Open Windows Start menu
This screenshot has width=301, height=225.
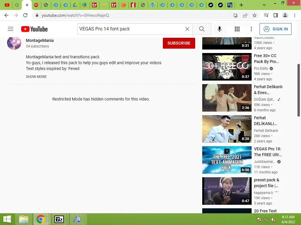tap(7, 219)
